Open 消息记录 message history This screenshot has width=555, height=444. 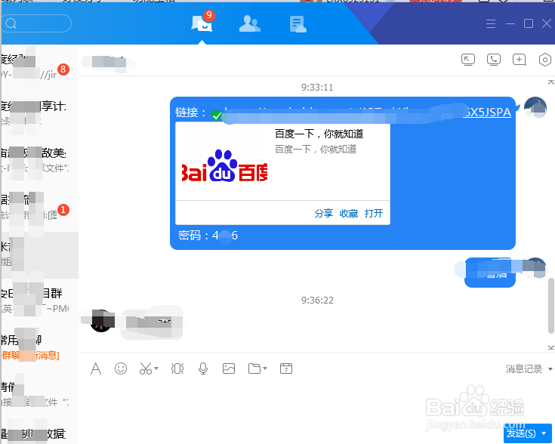(x=524, y=369)
